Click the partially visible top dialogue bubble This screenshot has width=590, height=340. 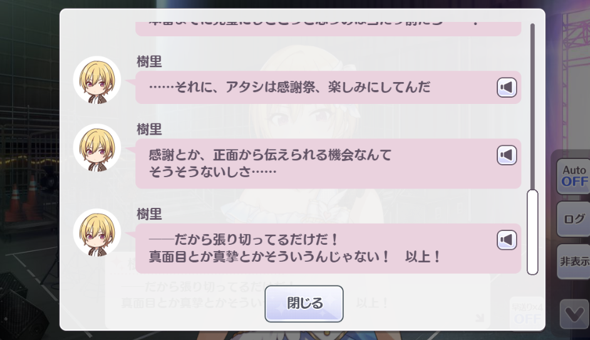tap(328, 29)
